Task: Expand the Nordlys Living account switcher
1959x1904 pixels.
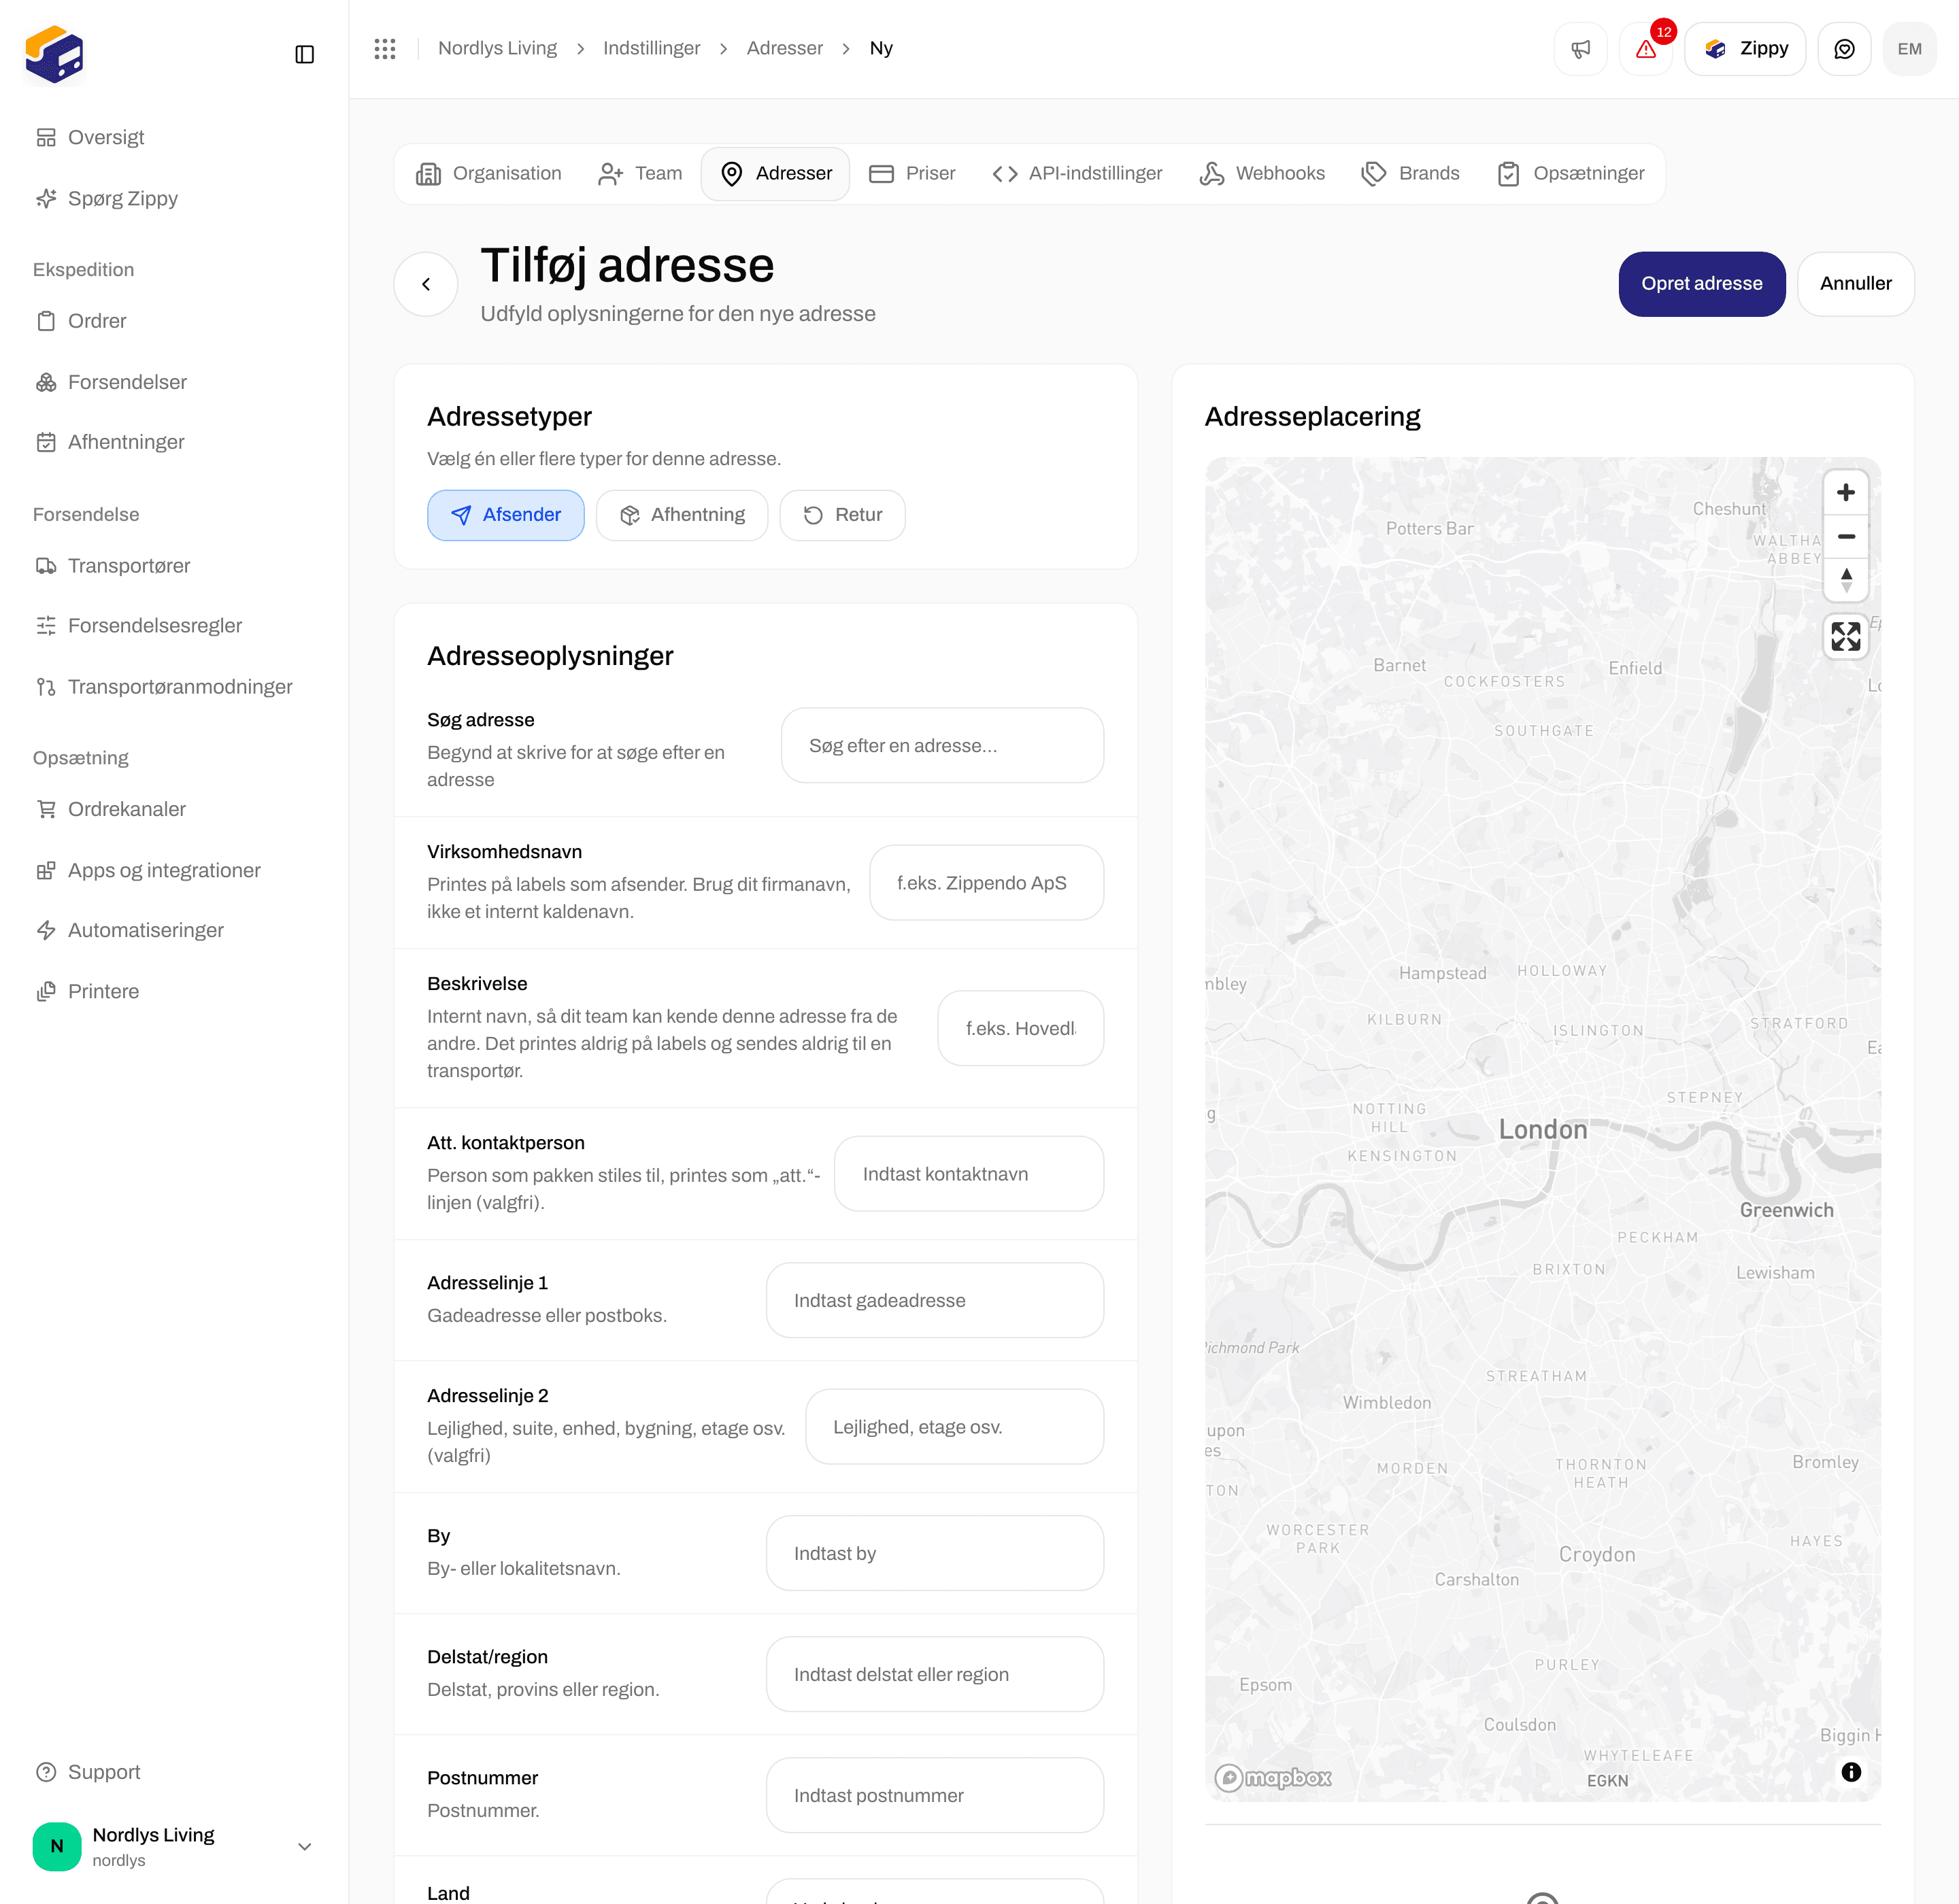Action: (174, 1847)
